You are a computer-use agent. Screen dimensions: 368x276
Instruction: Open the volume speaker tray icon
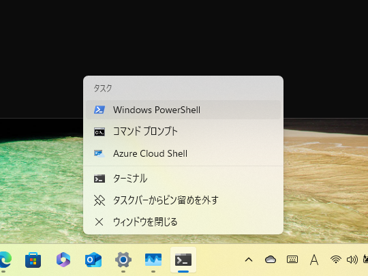[x=352, y=260]
